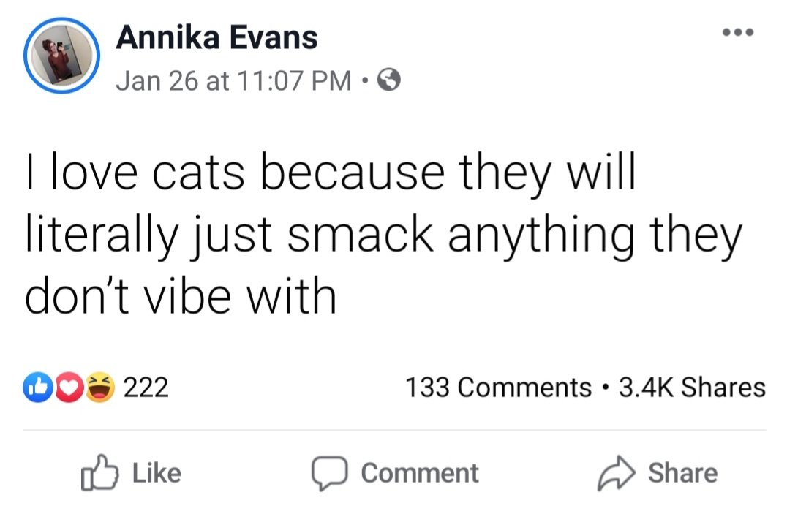Click the Share button label
Screen dimensions: 787x514
682,473
